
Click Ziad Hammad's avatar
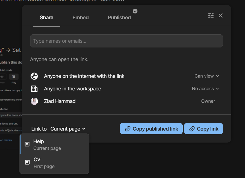pos(34,101)
